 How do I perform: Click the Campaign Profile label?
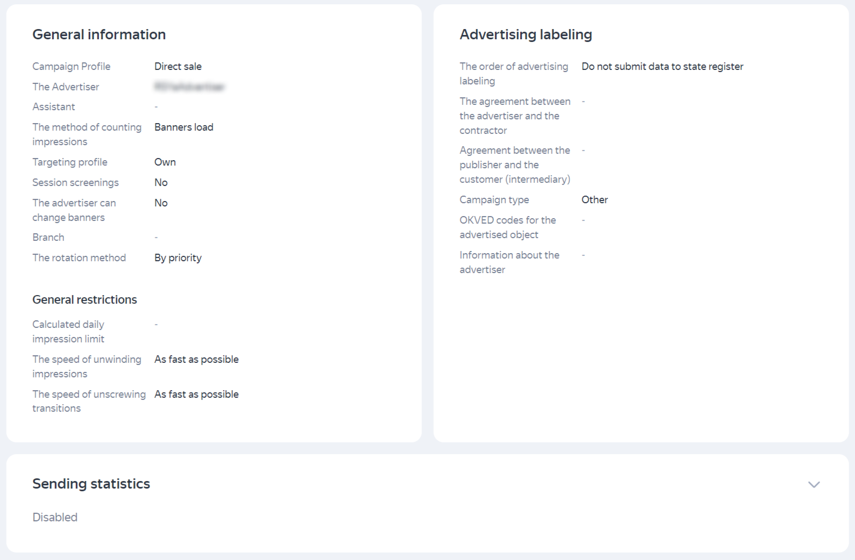[x=71, y=67]
